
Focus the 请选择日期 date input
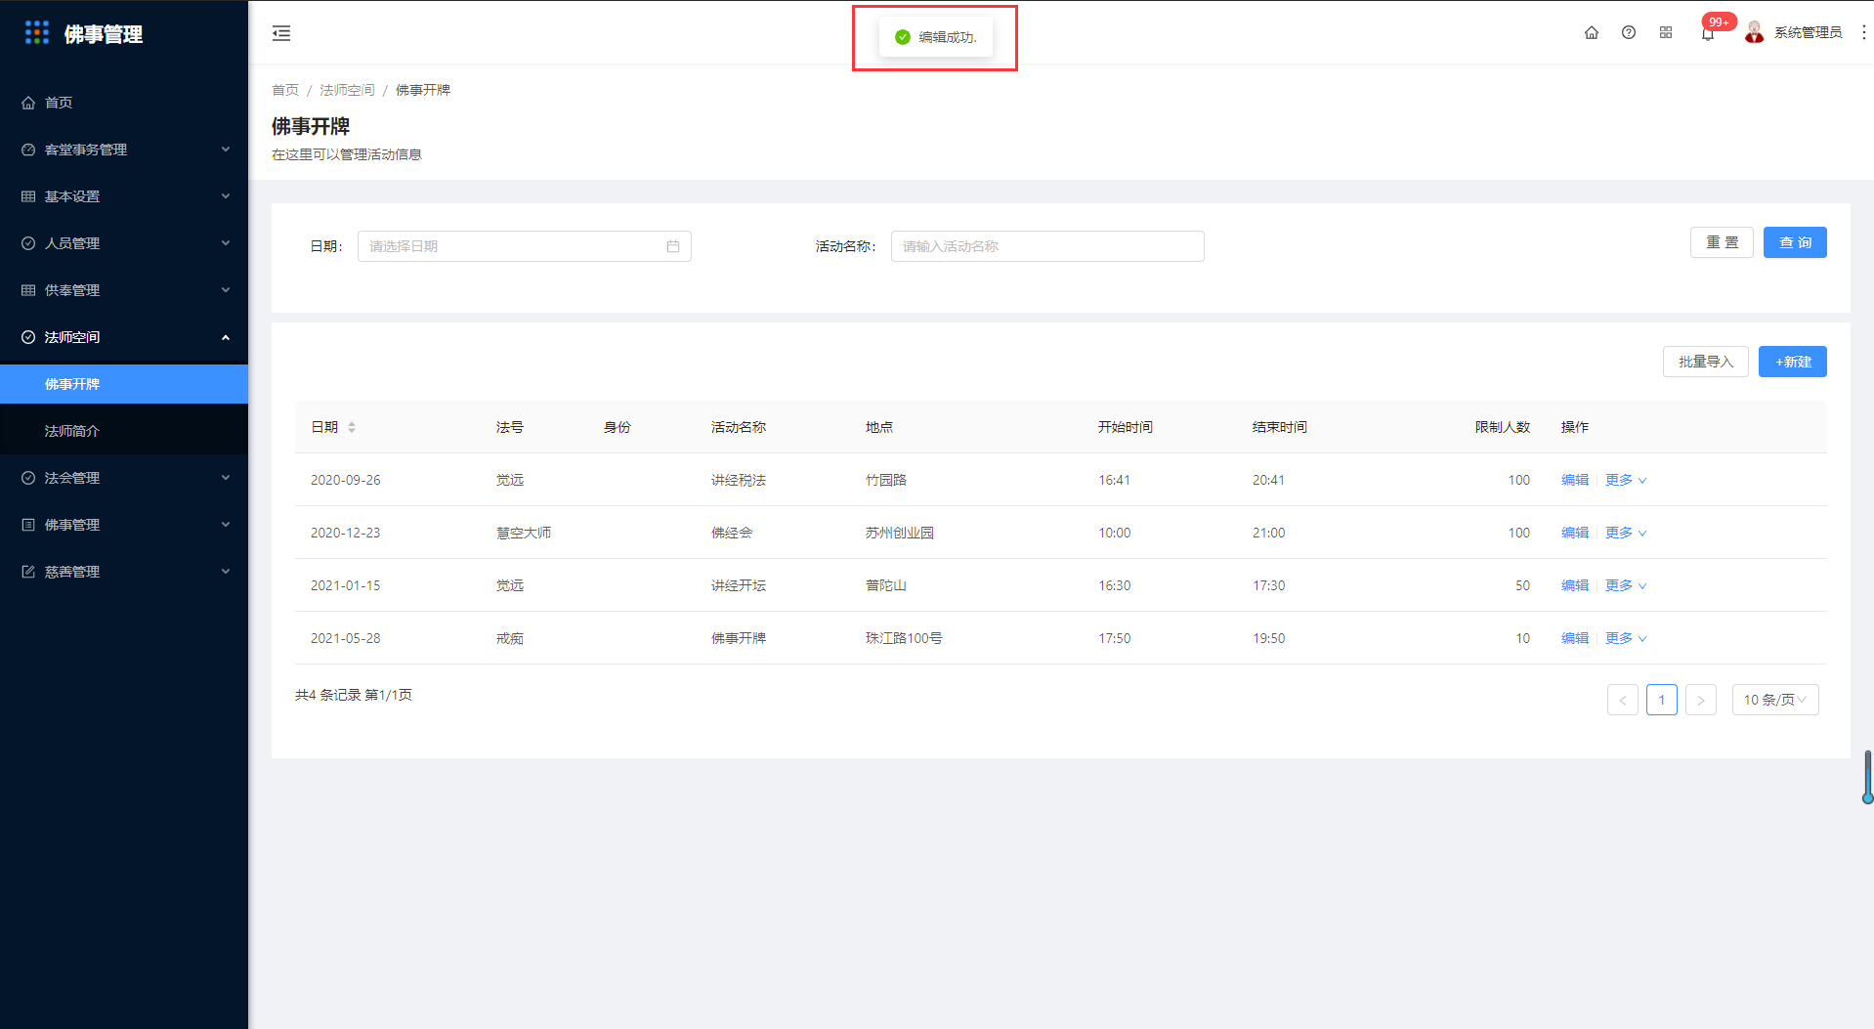click(x=525, y=246)
